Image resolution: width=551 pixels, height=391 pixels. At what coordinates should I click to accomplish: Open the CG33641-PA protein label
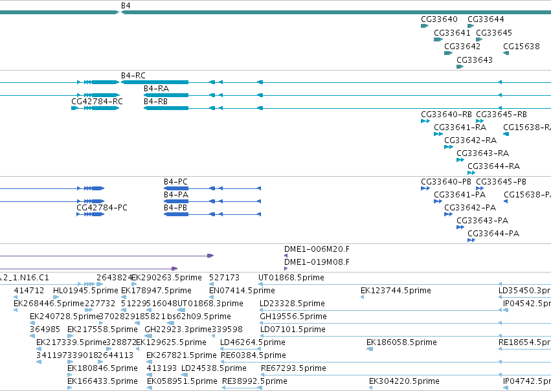(x=460, y=195)
